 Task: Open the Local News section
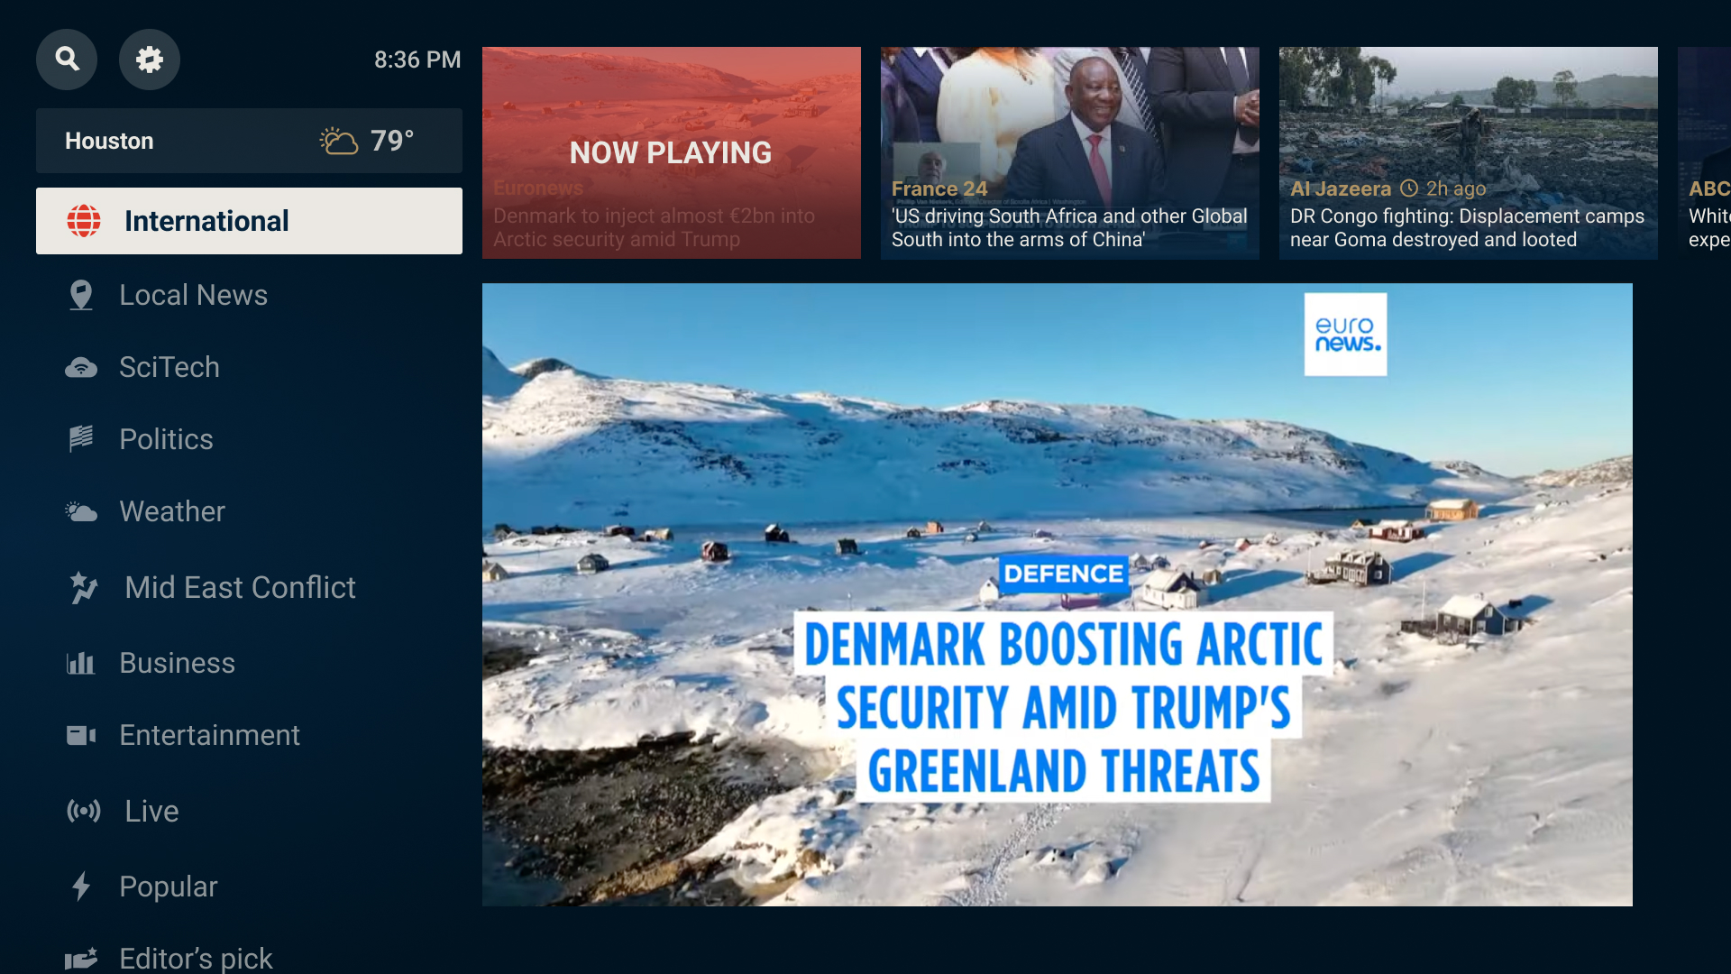coord(193,295)
